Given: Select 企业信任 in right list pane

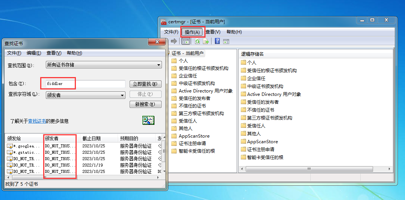Looking at the screenshot, I should [256, 78].
